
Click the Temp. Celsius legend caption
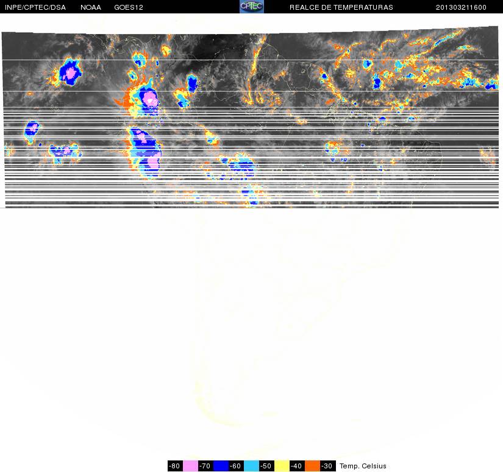[363, 466]
